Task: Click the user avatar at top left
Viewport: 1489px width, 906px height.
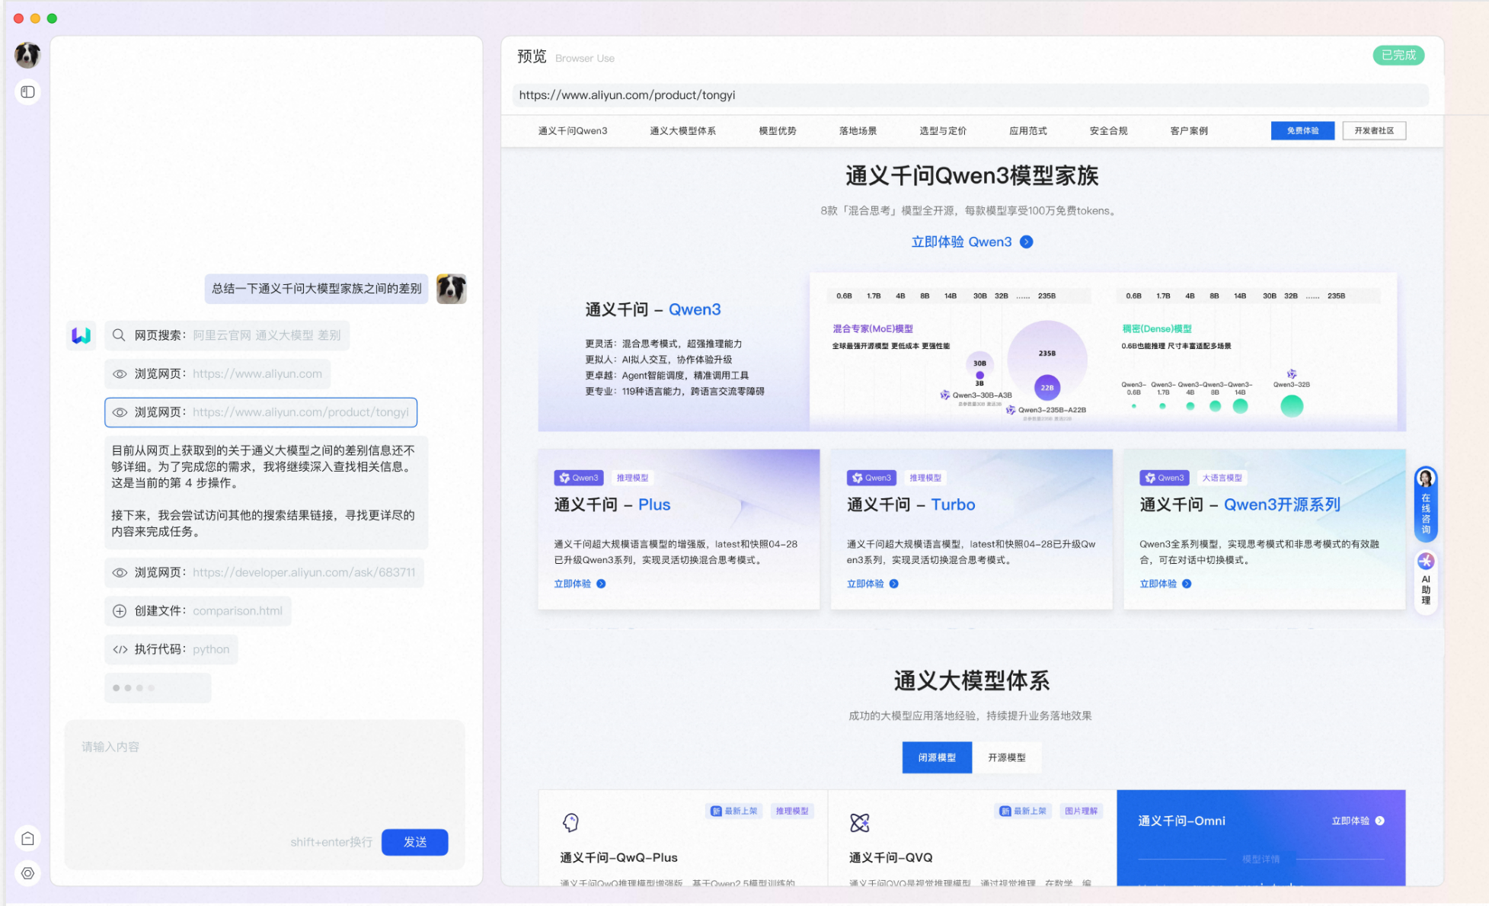Action: point(27,55)
